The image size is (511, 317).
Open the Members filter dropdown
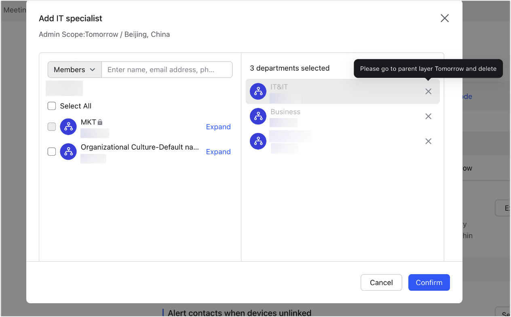(74, 70)
